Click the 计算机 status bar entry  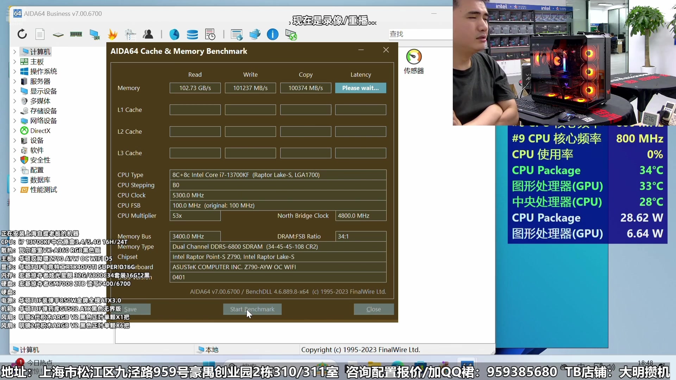(26, 350)
